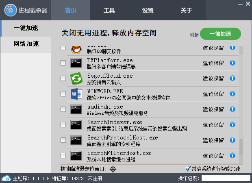Screen dimensions: 252x183
Task: Close the 进程截杀器 window
Action: click(248, 4)
